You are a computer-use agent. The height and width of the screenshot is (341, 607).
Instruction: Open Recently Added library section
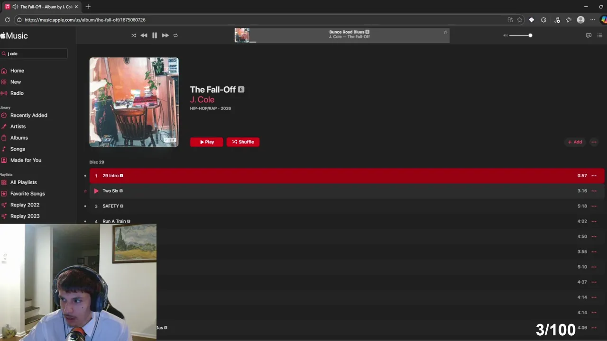coord(28,115)
